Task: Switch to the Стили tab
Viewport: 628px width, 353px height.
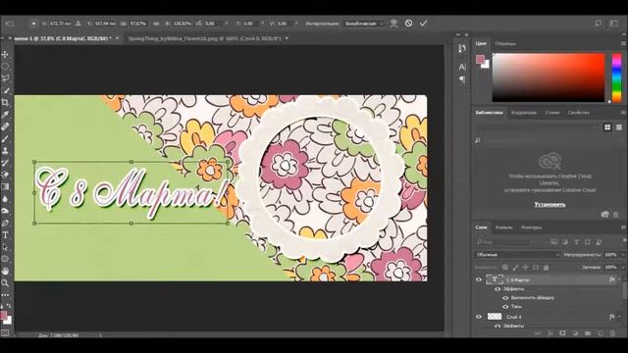Action: point(552,113)
